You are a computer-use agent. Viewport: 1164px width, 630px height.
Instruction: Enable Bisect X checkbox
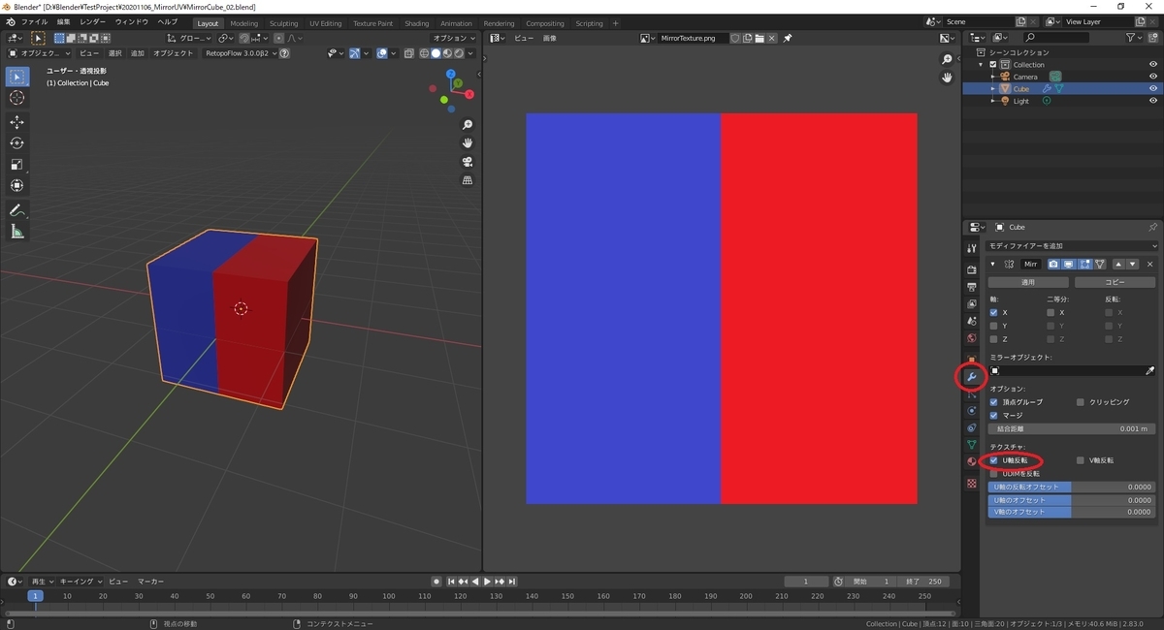coord(1051,312)
